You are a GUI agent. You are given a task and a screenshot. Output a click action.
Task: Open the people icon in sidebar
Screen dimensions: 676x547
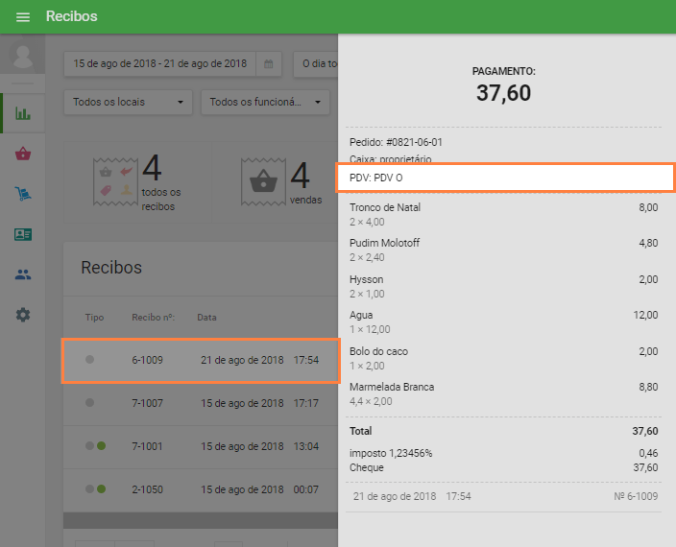23,274
